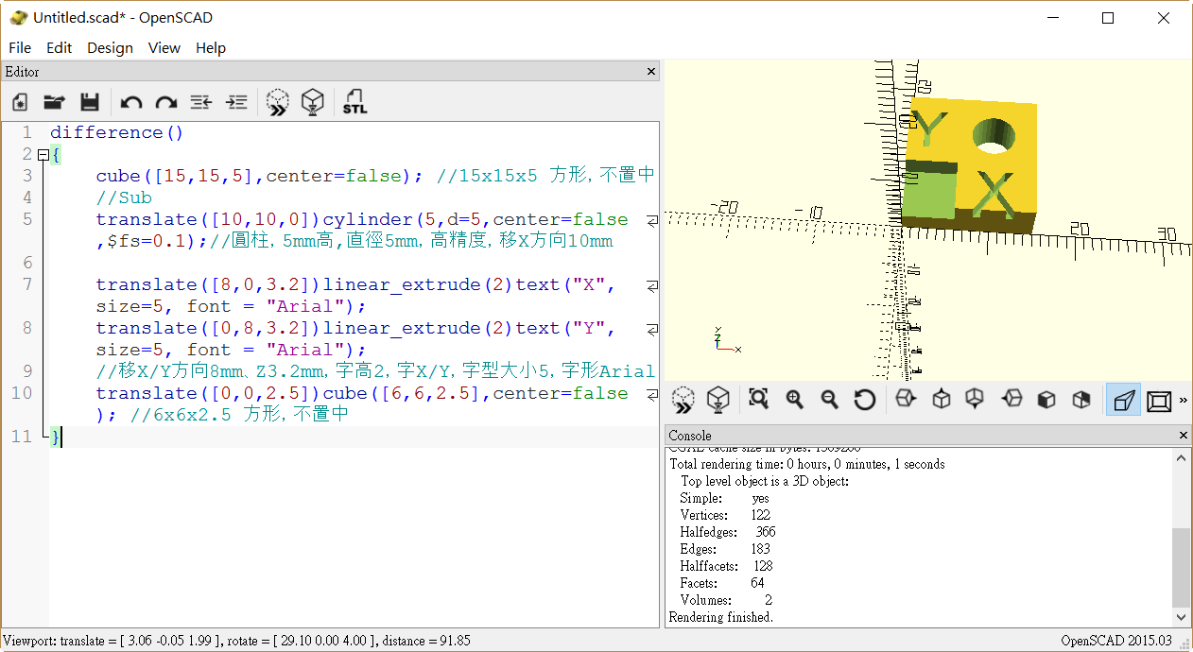Viewport: 1193px width, 652px height.
Task: Toggle Perspective projection mode
Action: (1123, 400)
